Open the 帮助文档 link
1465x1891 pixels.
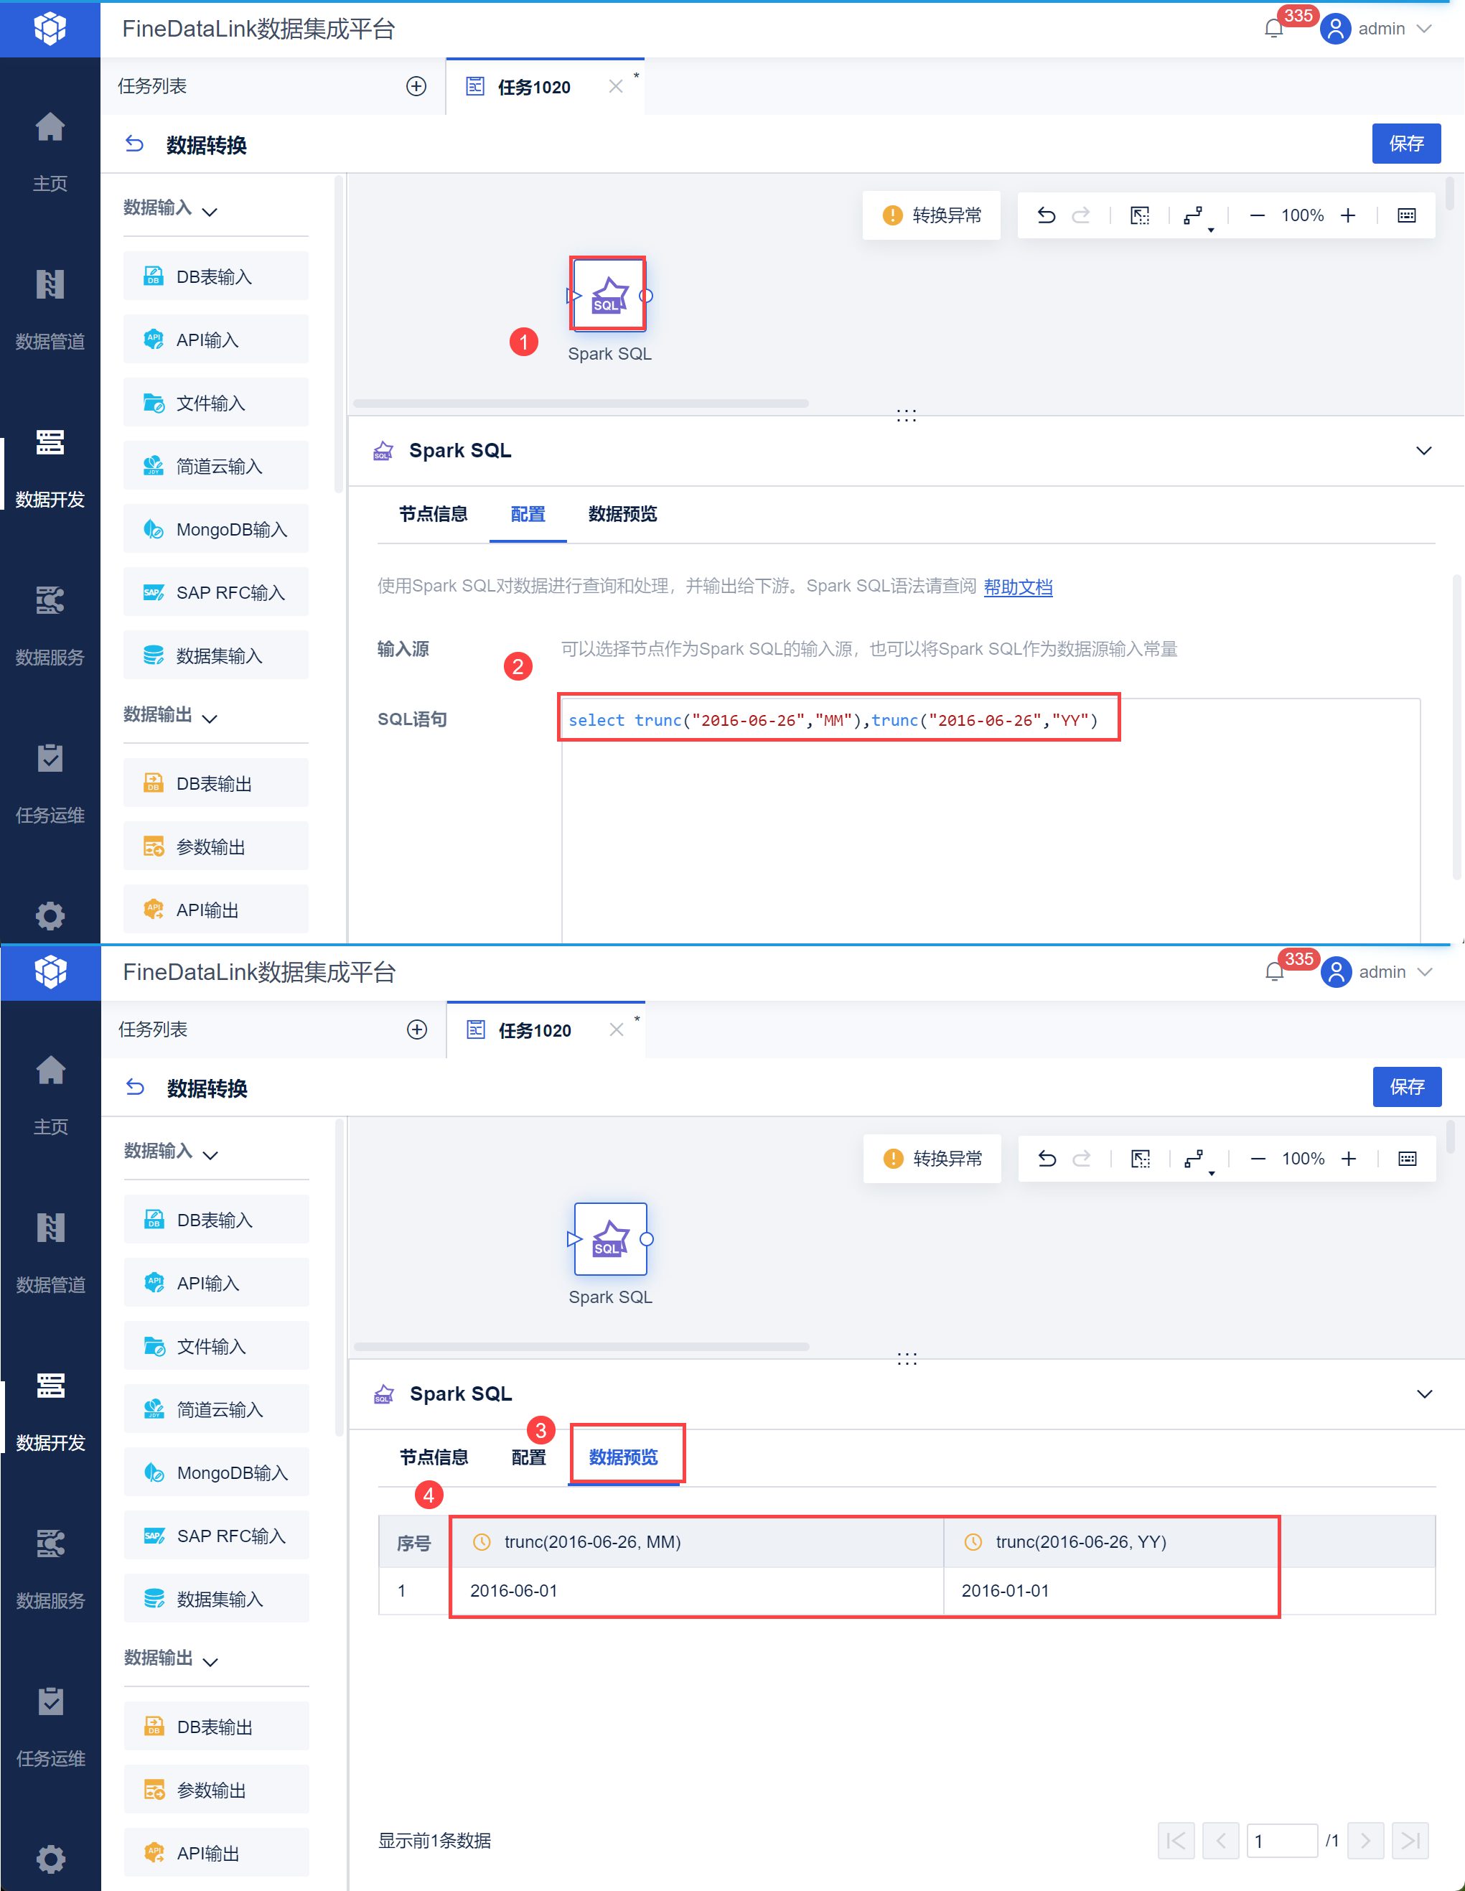point(1017,587)
